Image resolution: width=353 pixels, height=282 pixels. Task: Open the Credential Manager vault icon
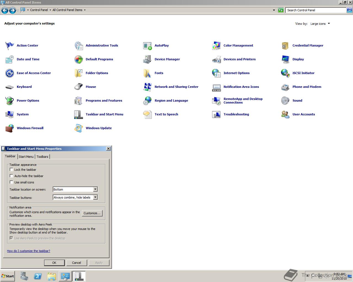[285, 45]
